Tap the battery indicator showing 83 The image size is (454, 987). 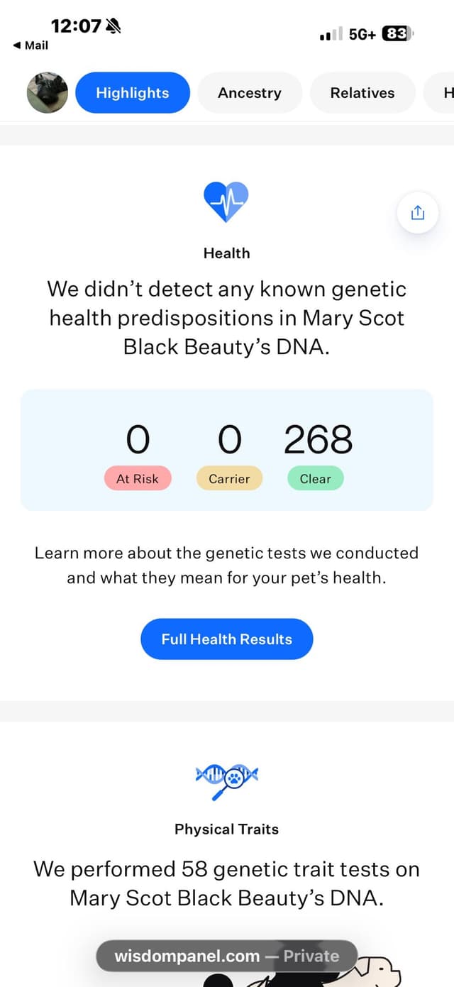click(397, 33)
